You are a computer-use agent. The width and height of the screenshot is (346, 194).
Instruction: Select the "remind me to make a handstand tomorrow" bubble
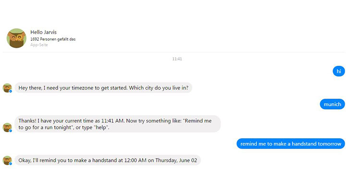click(x=291, y=144)
